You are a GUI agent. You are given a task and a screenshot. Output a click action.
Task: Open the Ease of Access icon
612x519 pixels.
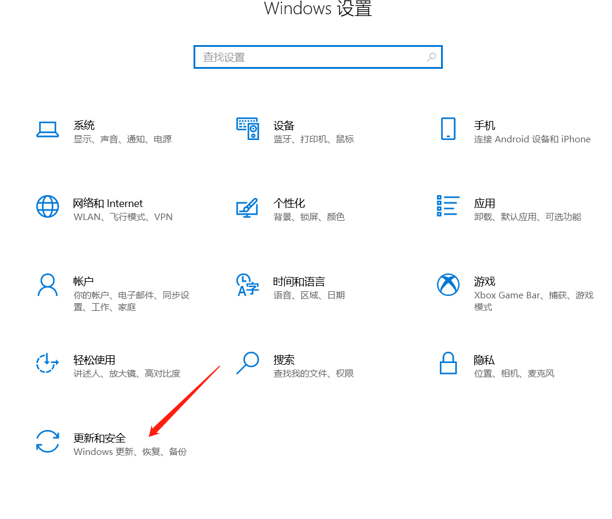[47, 362]
